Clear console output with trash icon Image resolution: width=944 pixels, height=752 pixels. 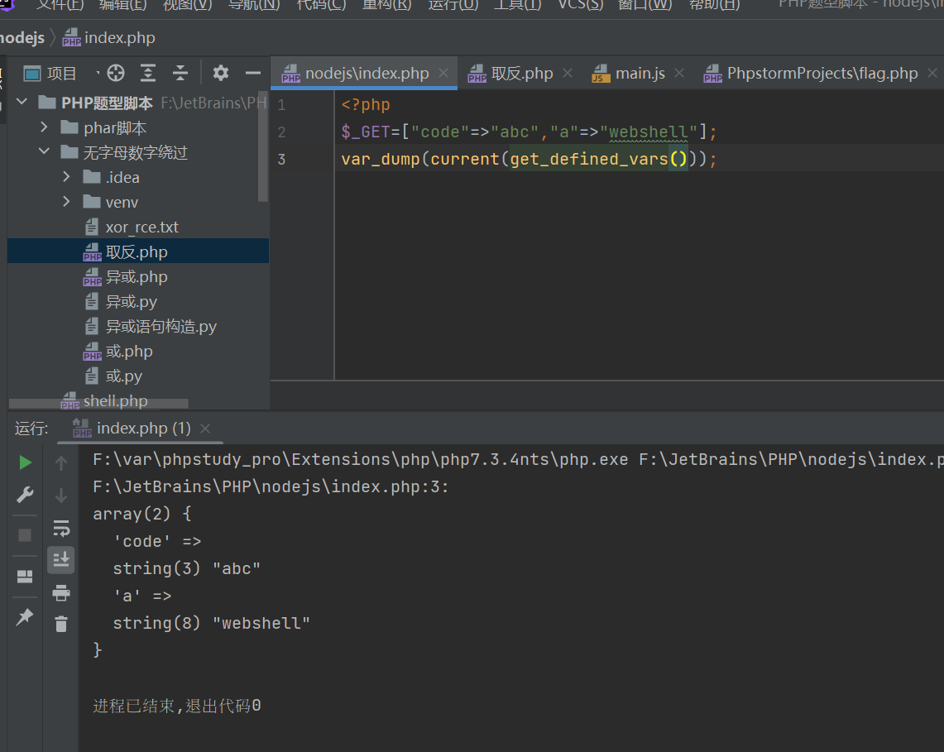point(61,624)
